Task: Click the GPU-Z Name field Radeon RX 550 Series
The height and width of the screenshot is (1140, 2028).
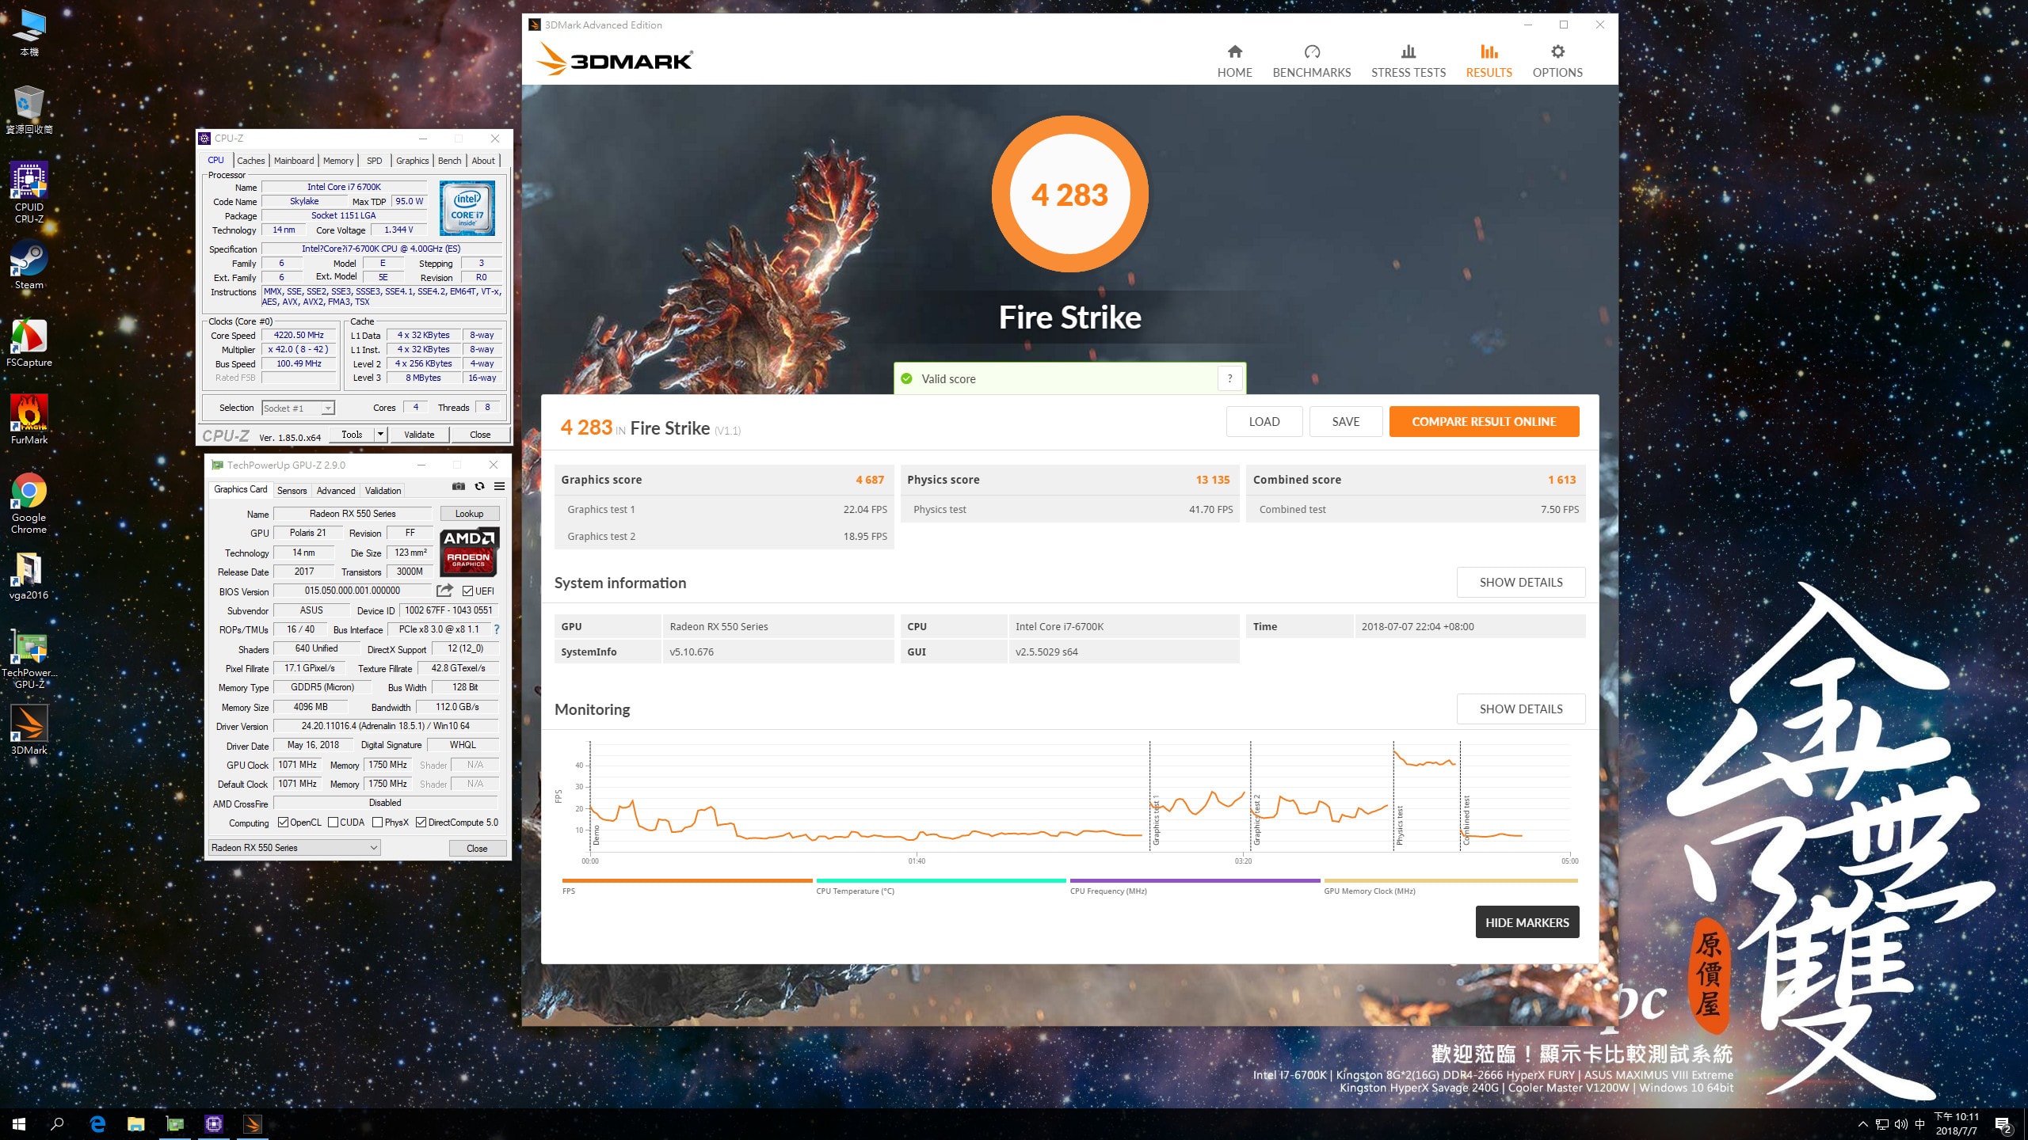Action: (353, 514)
